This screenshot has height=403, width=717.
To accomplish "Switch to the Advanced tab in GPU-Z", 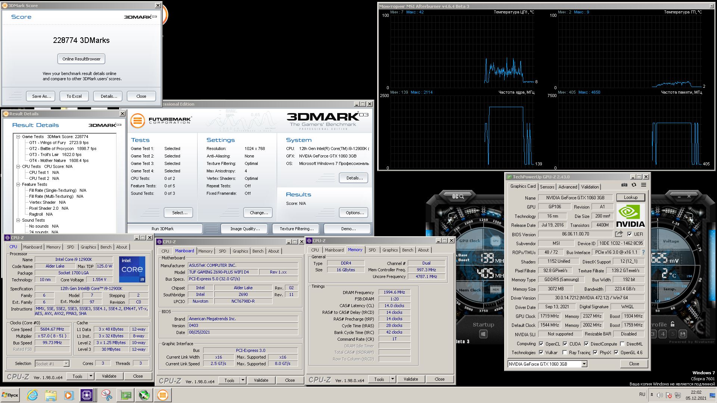I will pyautogui.click(x=568, y=187).
